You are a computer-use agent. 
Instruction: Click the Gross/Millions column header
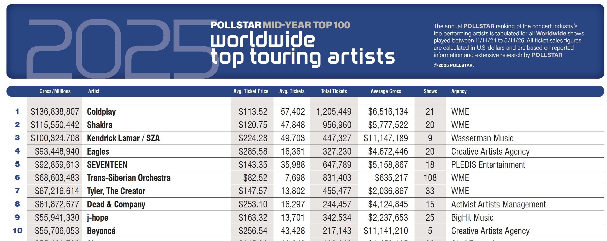click(x=55, y=91)
